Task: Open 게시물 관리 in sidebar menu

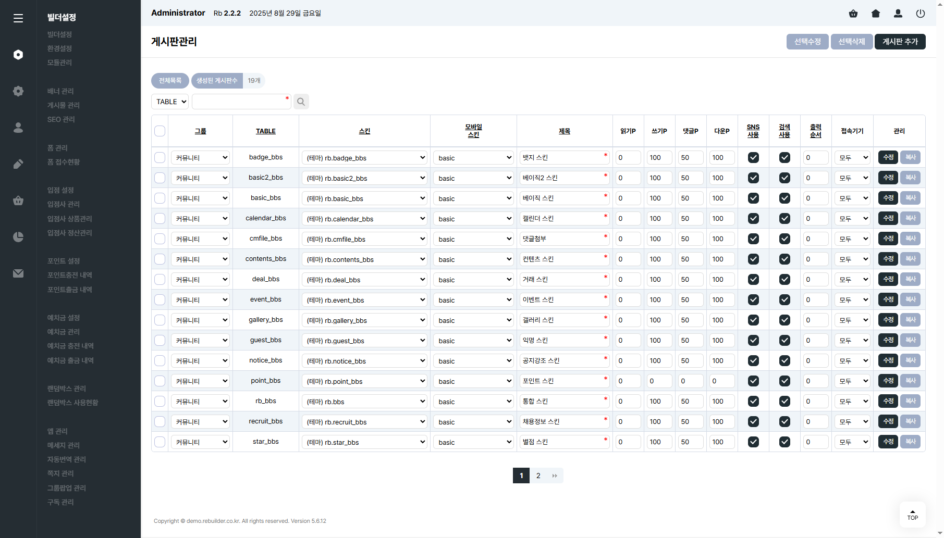Action: click(x=64, y=105)
